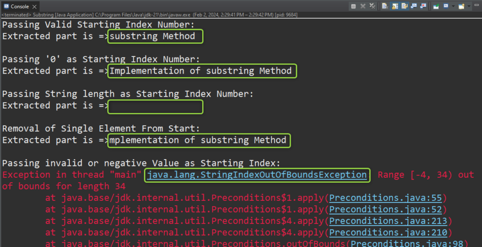Toggle Scroll Lock for the console
The image size is (482, 247).
point(395,6)
